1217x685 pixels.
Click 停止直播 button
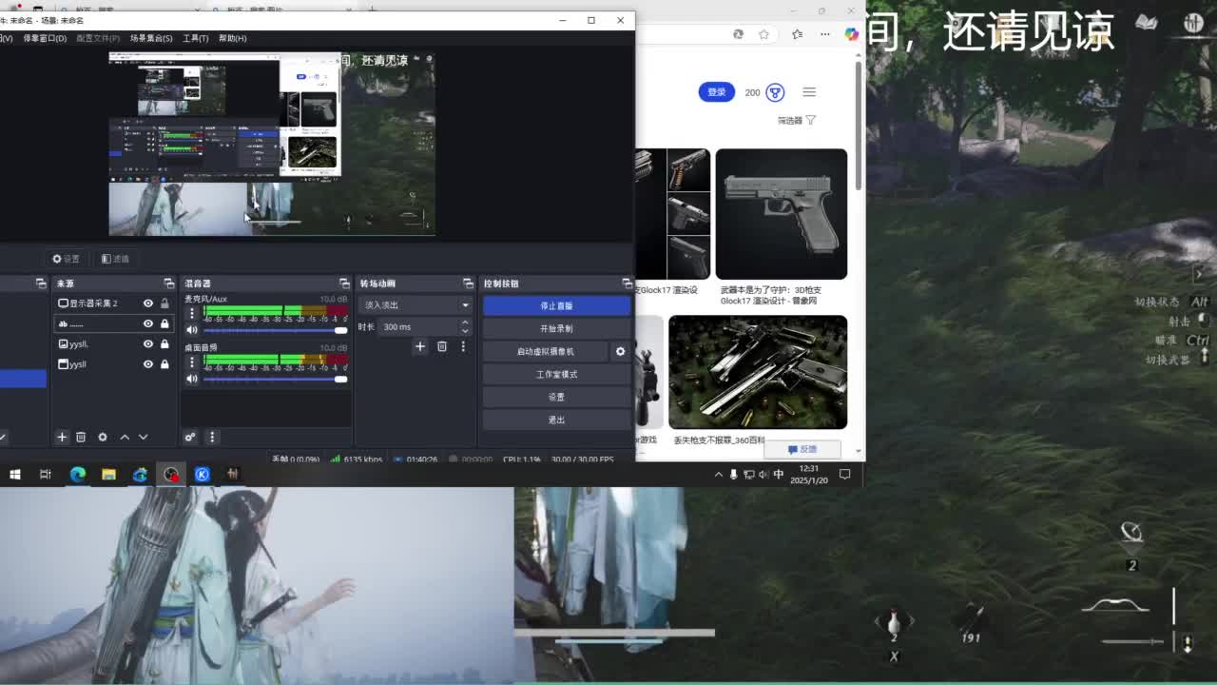556,305
